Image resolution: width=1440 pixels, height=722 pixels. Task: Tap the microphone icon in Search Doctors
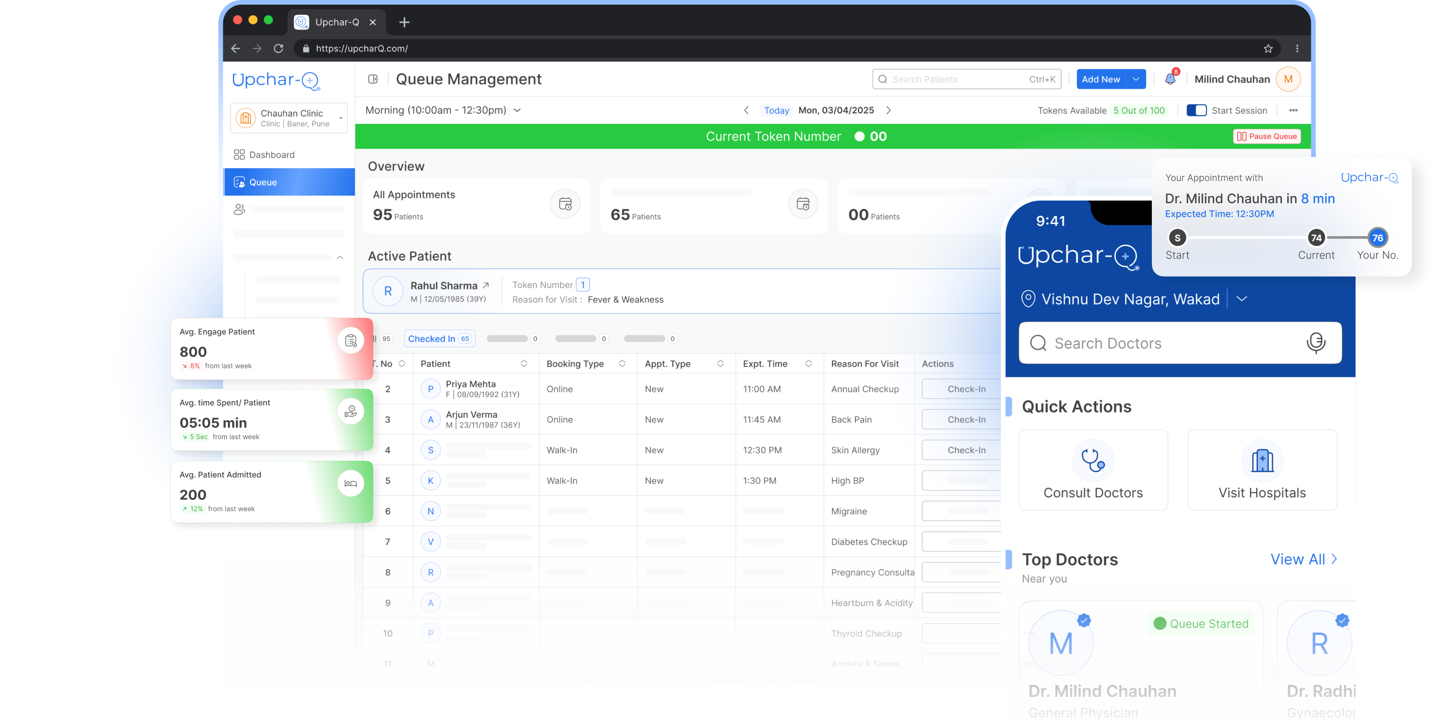tap(1316, 342)
